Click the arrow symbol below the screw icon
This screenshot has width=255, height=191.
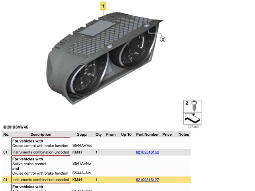click(x=192, y=118)
